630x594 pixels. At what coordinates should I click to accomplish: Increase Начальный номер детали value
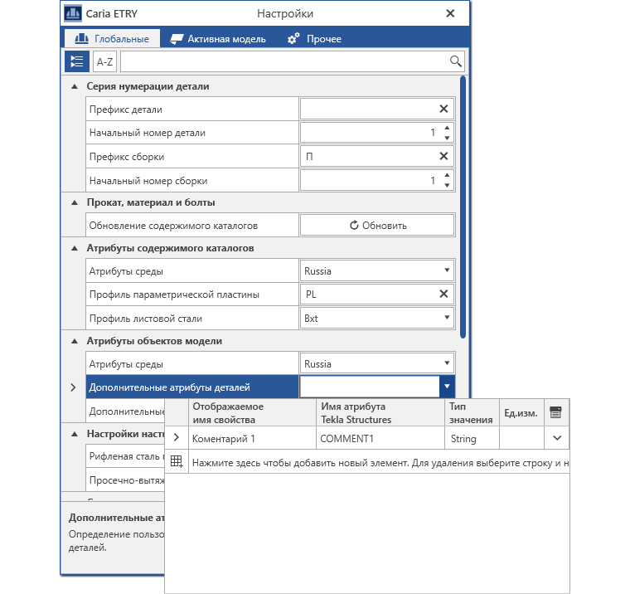coord(447,128)
